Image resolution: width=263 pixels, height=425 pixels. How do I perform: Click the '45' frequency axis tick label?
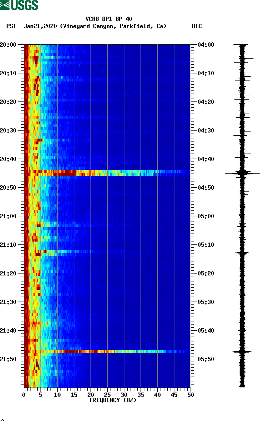pos(174,395)
